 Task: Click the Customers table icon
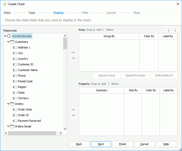coord(12,42)
